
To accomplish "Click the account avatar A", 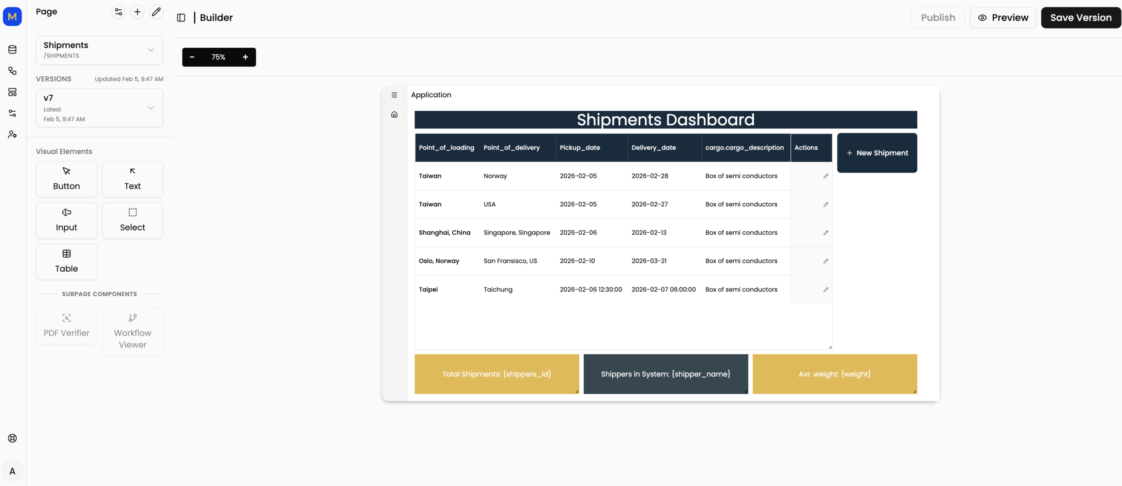I will pyautogui.click(x=12, y=471).
